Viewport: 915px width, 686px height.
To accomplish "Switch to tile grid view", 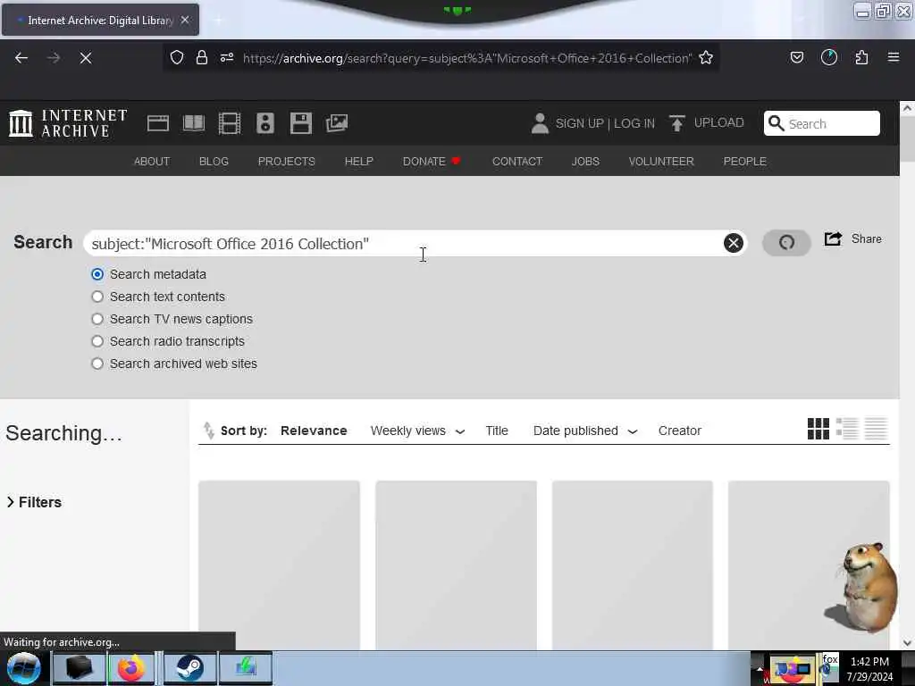I will click(818, 429).
